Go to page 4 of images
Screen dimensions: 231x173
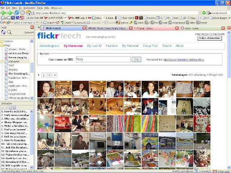click(55, 75)
